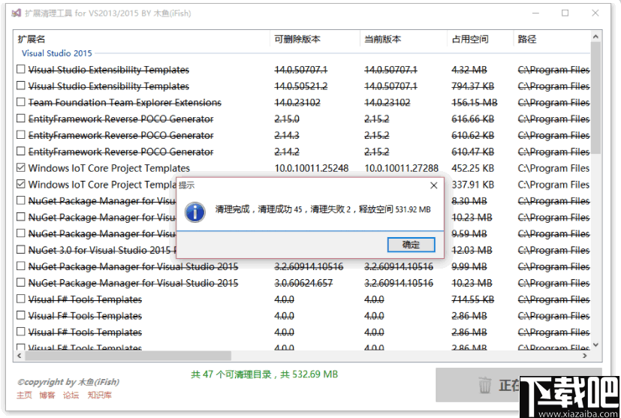
Task: Minimize the extension cleaner window
Action: 535,13
